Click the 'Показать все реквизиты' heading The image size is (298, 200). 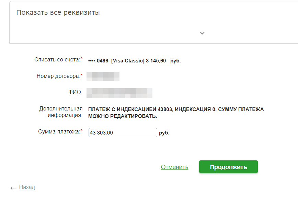tap(58, 13)
